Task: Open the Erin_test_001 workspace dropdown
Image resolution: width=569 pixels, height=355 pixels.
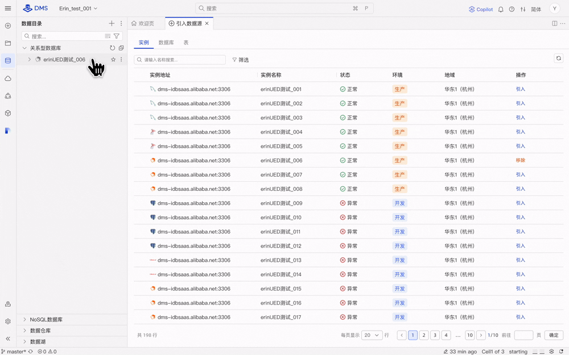Action: [x=79, y=9]
